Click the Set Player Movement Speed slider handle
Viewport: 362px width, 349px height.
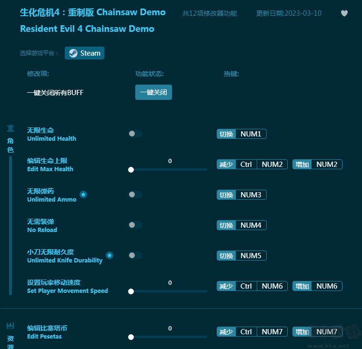pos(131,291)
